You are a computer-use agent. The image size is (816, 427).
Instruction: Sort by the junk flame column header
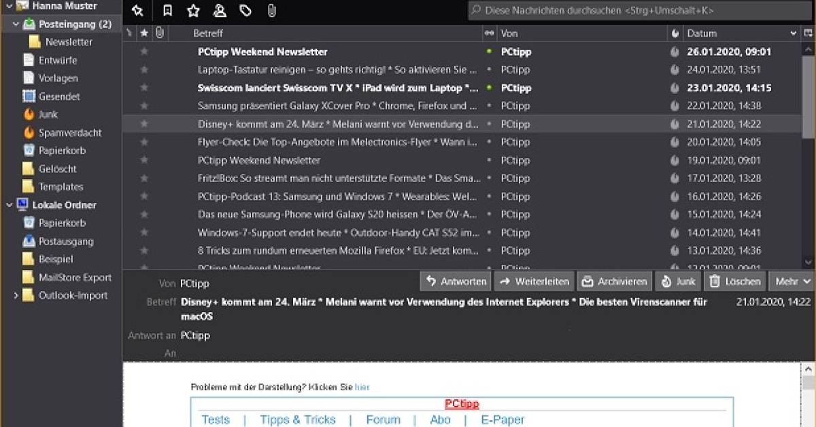[x=675, y=33]
